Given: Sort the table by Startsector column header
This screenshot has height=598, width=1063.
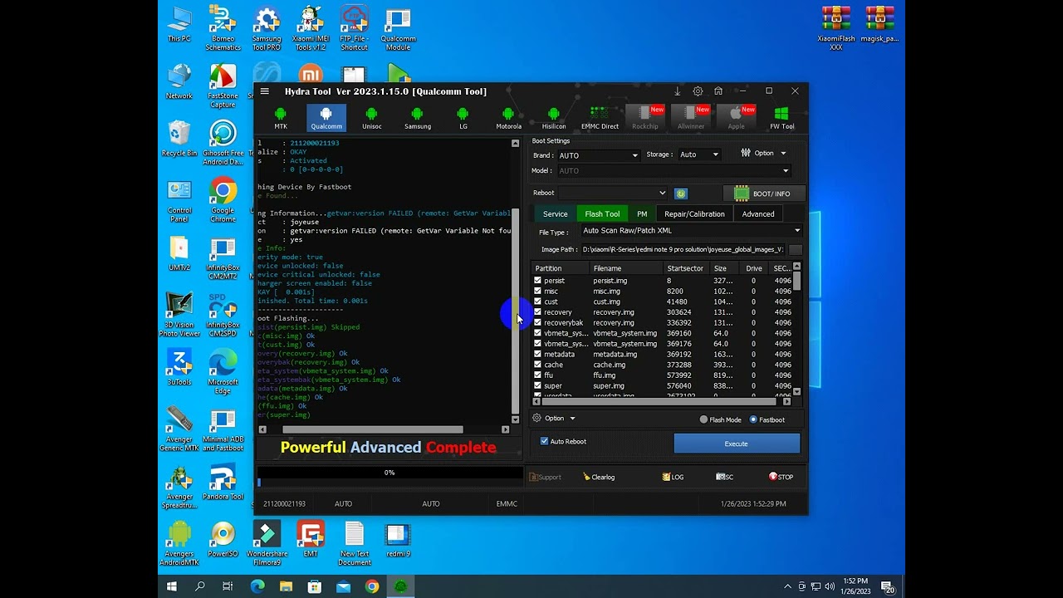Looking at the screenshot, I should pyautogui.click(x=687, y=268).
